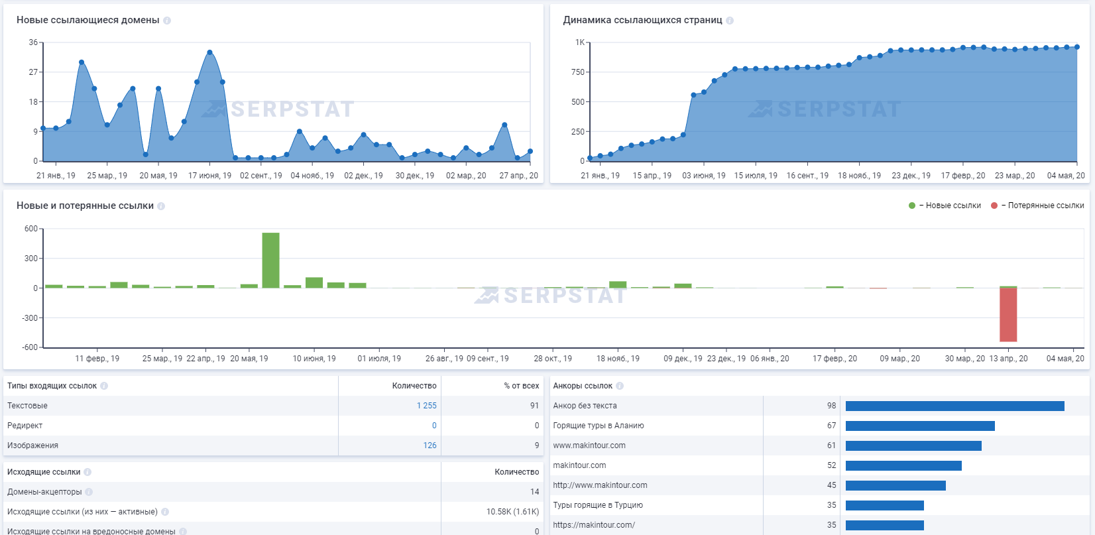Click the peak data point in new domains chart
The height and width of the screenshot is (535, 1095).
click(x=209, y=52)
